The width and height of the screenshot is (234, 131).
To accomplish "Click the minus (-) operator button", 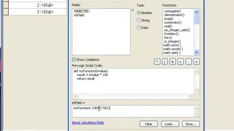I will [189, 61].
